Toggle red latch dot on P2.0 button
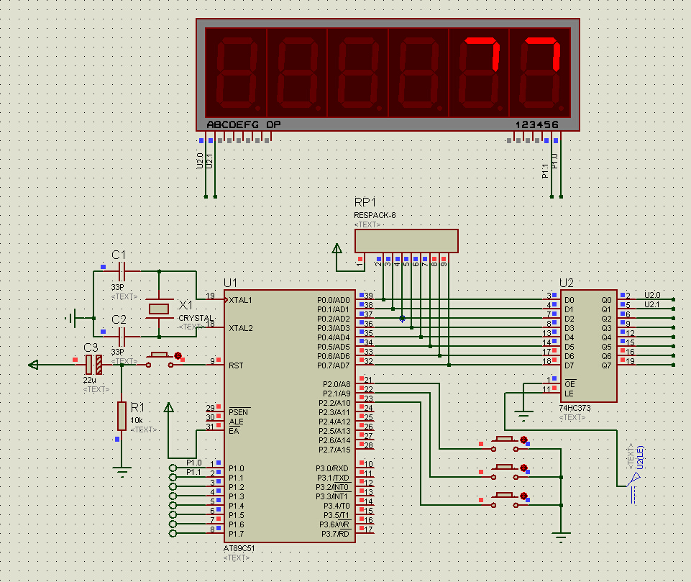 (x=523, y=440)
